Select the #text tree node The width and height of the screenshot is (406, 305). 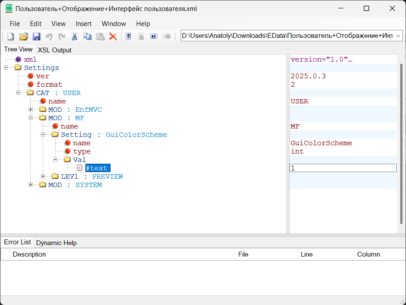tap(98, 168)
